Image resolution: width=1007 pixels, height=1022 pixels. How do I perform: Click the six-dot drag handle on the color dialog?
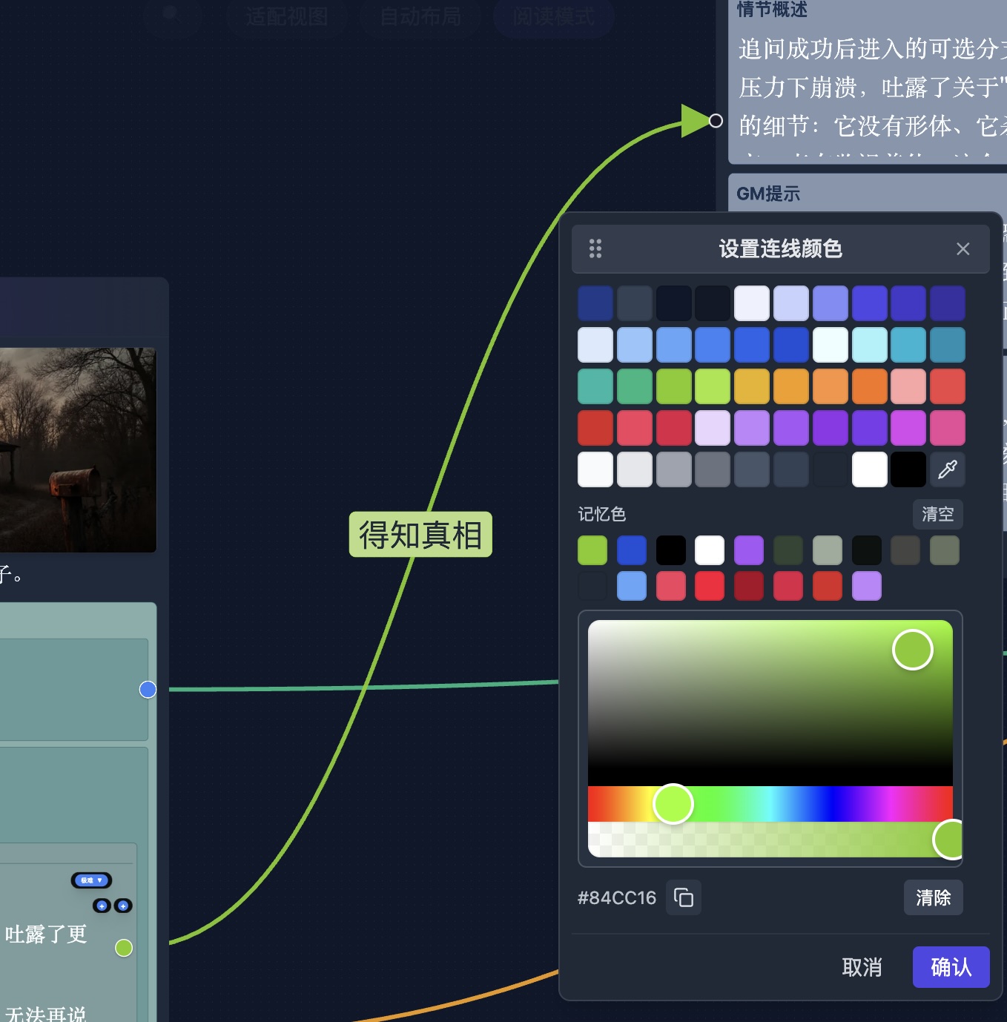595,248
